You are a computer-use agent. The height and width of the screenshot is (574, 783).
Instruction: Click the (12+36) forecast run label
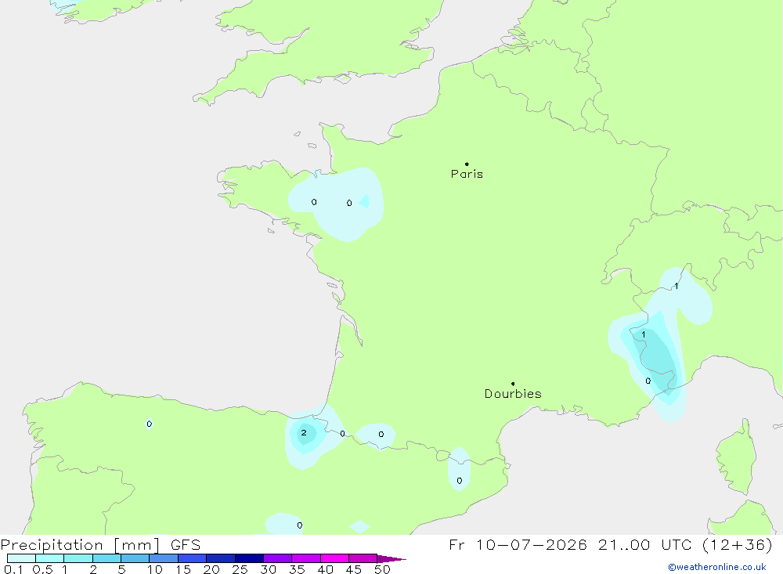[x=738, y=544]
